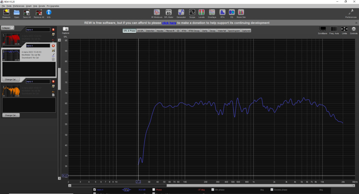Switch to the Filtered IR tab
The image size is (359, 194).
point(170,31)
